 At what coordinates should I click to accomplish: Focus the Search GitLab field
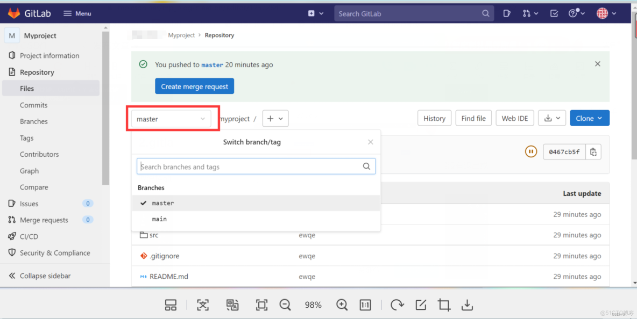414,13
